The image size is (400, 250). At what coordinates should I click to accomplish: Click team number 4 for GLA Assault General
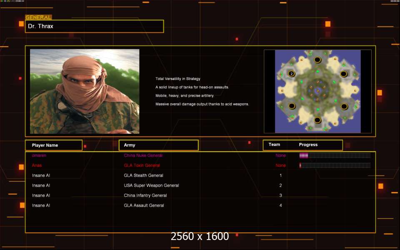point(280,205)
